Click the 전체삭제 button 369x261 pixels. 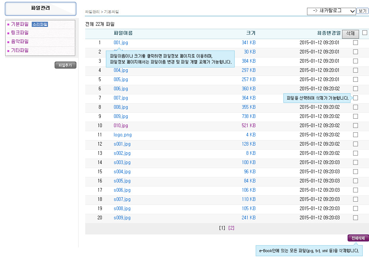pyautogui.click(x=358, y=238)
